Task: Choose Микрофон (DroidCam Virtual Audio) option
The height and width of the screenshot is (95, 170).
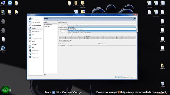Action: 102,30
